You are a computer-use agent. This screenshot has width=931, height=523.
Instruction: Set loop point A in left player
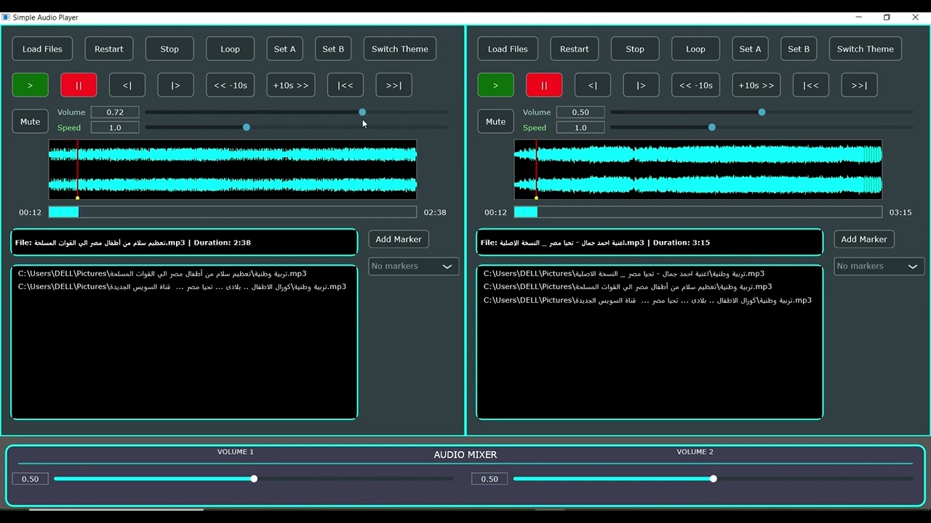coord(285,49)
